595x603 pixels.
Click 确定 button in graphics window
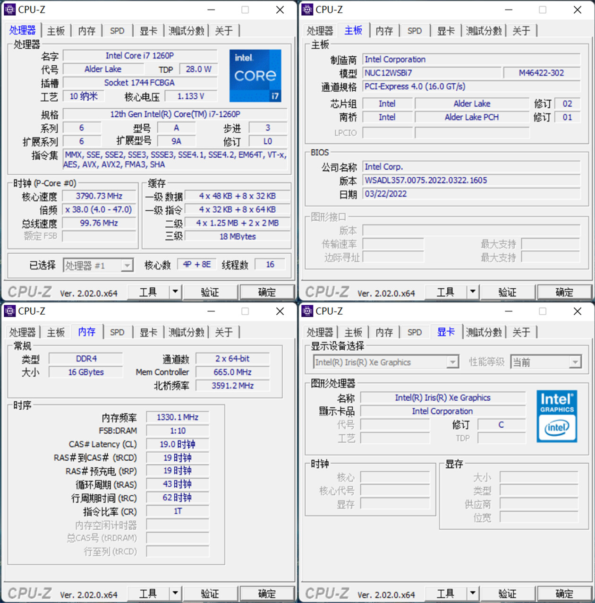click(564, 594)
